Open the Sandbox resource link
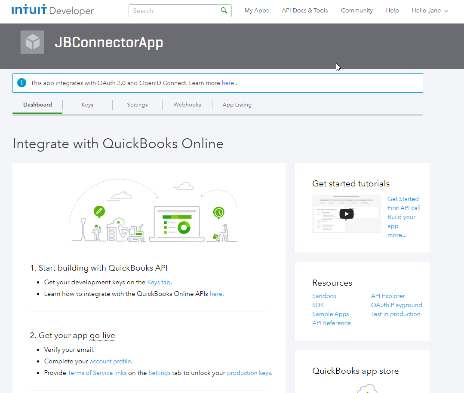The width and height of the screenshot is (464, 393). [324, 296]
